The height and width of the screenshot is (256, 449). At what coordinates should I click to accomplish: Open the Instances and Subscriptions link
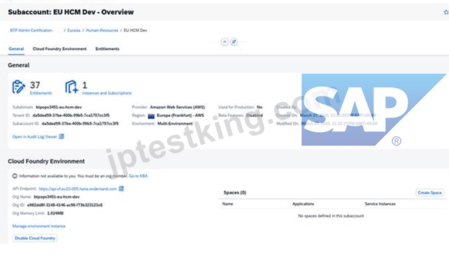click(x=107, y=93)
